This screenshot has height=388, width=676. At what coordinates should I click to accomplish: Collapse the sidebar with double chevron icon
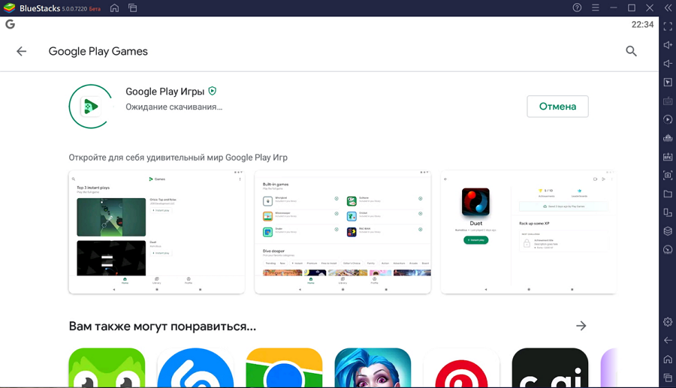pos(668,8)
